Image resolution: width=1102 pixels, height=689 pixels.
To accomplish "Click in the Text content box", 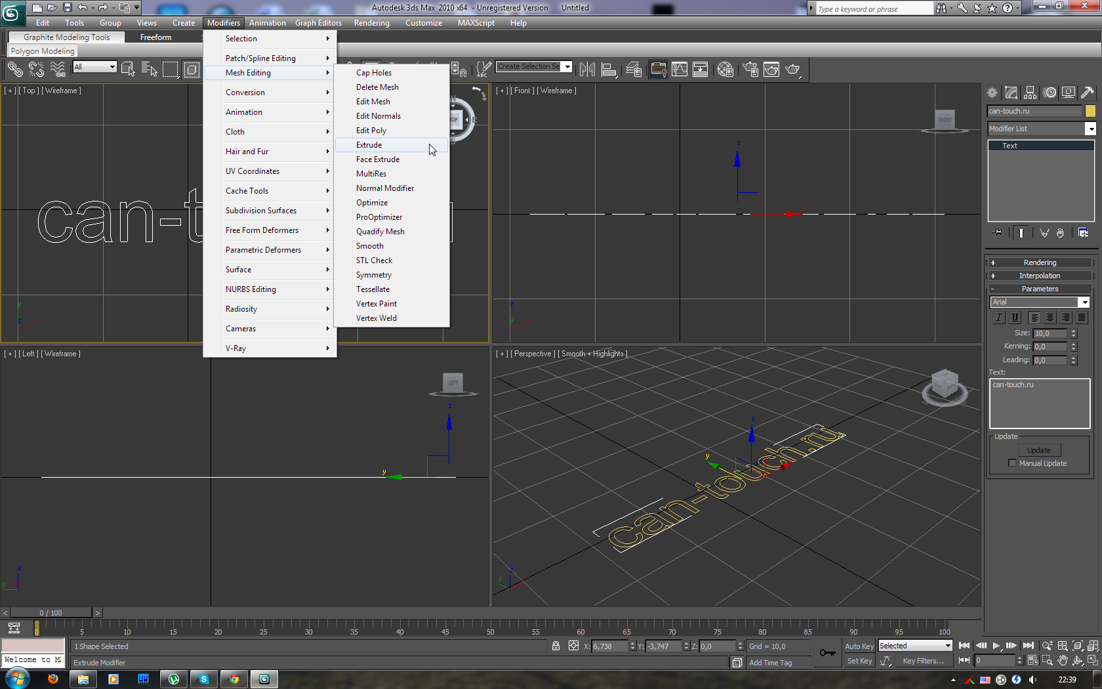I will pos(1040,404).
